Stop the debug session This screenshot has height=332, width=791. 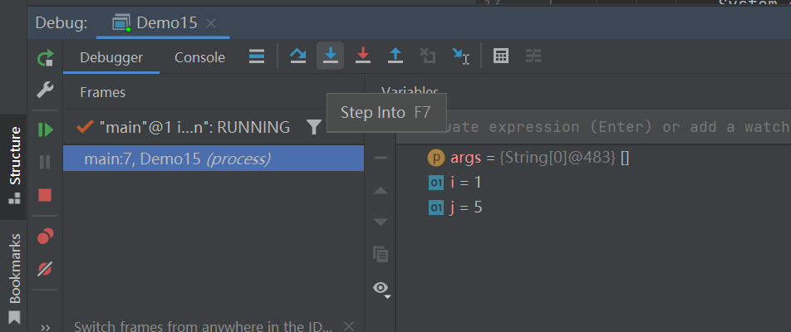point(45,195)
